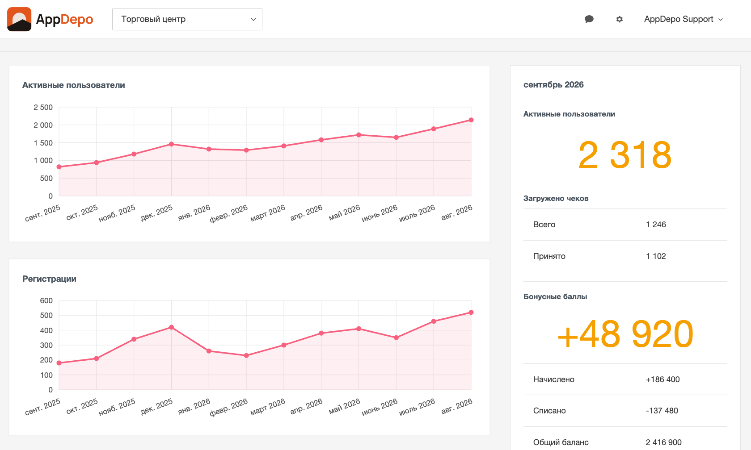Select авг. 2026 point on Регистрации chart
751x450 pixels.
pos(471,312)
